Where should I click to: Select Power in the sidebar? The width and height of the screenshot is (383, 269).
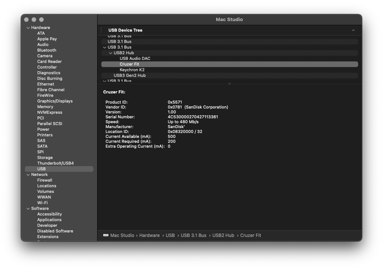[43, 129]
